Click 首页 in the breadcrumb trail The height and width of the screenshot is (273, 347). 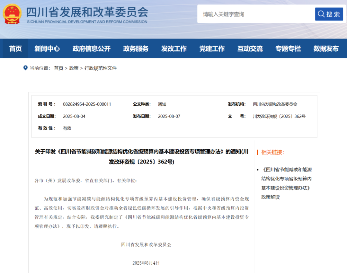[58, 68]
